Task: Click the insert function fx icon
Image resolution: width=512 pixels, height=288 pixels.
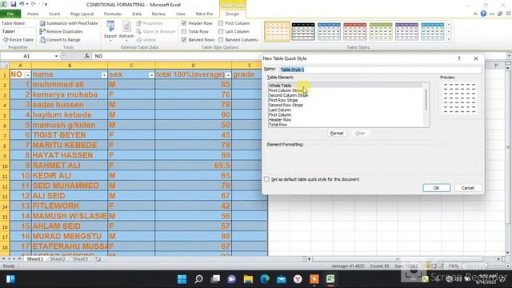Action: pos(87,56)
